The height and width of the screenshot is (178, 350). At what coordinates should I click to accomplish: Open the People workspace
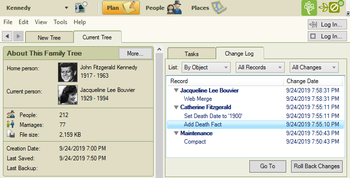coord(163,8)
